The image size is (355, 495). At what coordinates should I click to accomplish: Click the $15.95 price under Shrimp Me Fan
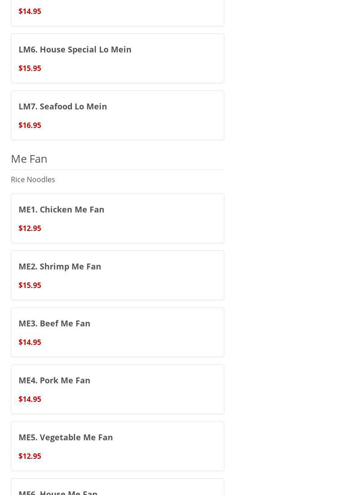pyautogui.click(x=30, y=285)
